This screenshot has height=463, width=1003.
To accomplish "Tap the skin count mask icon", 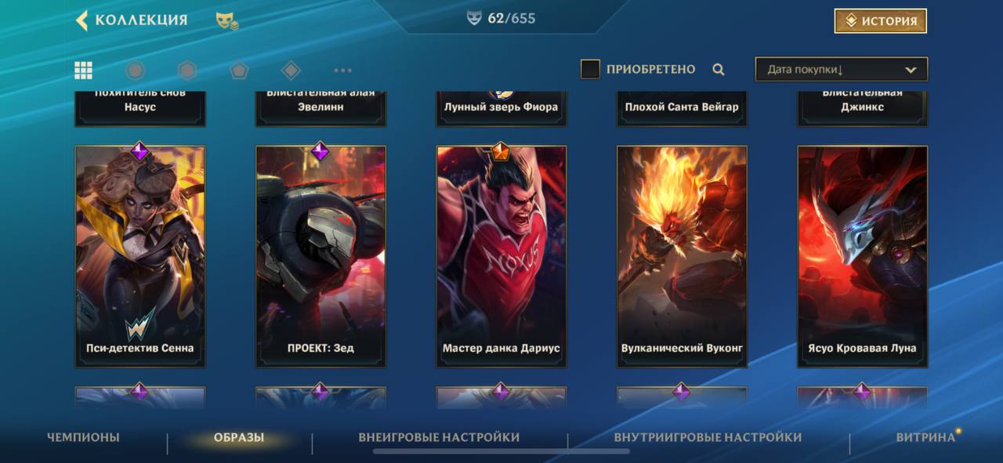I will (x=474, y=18).
